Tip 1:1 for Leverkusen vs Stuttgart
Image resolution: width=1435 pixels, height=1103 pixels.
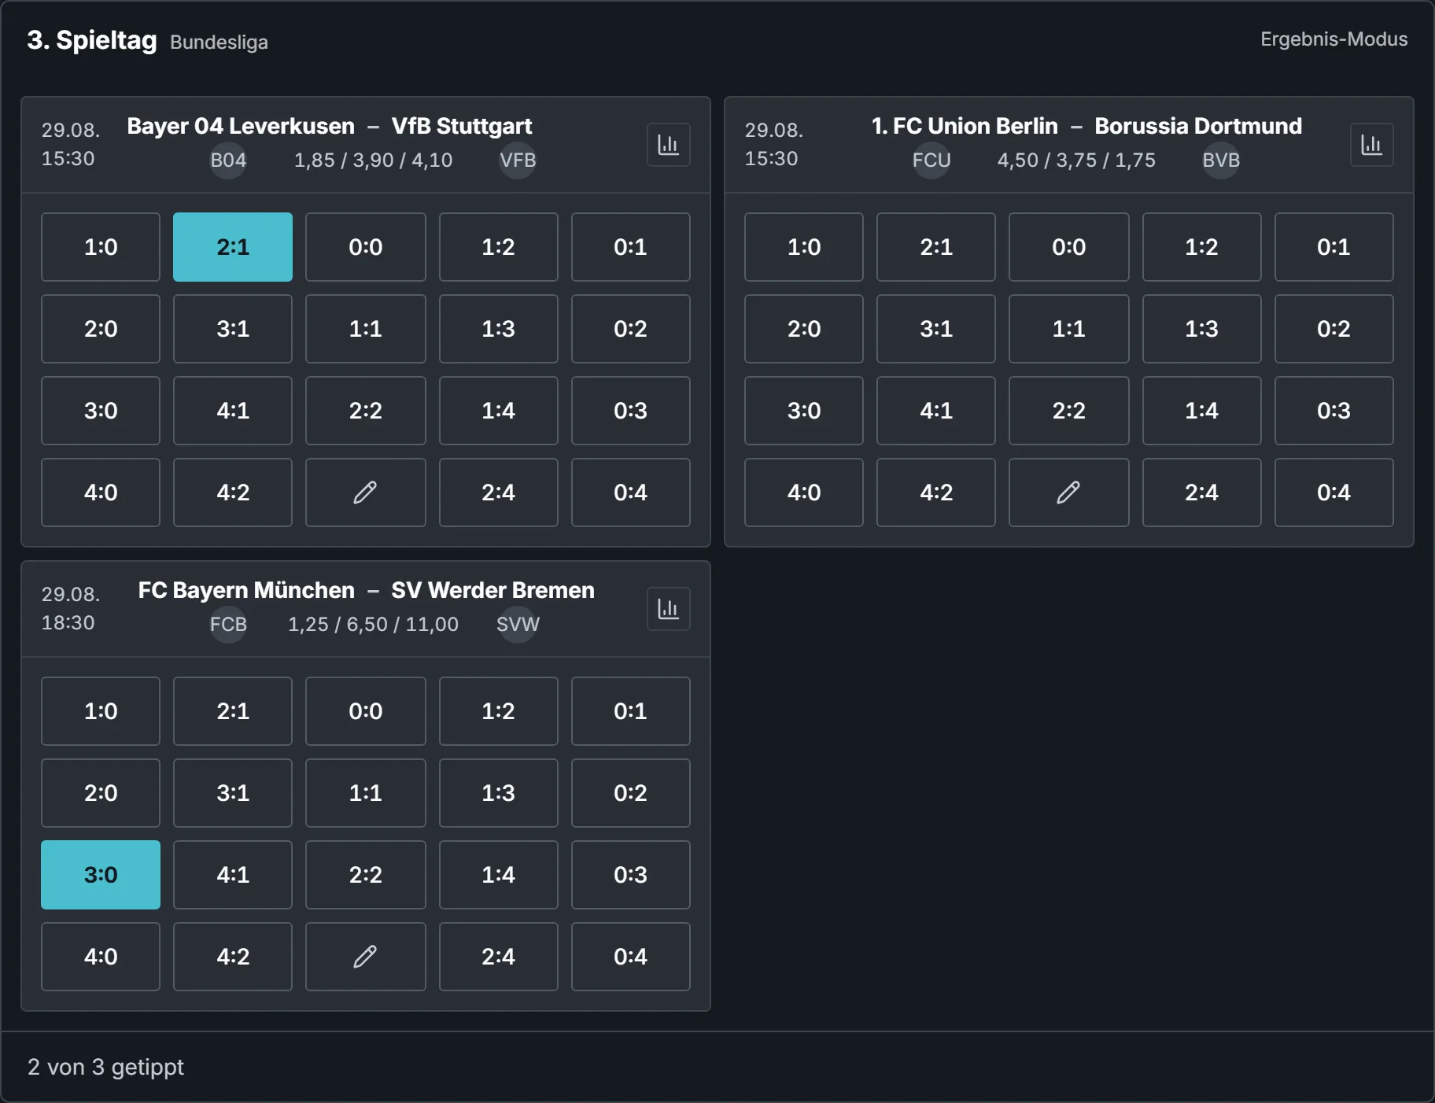(366, 329)
